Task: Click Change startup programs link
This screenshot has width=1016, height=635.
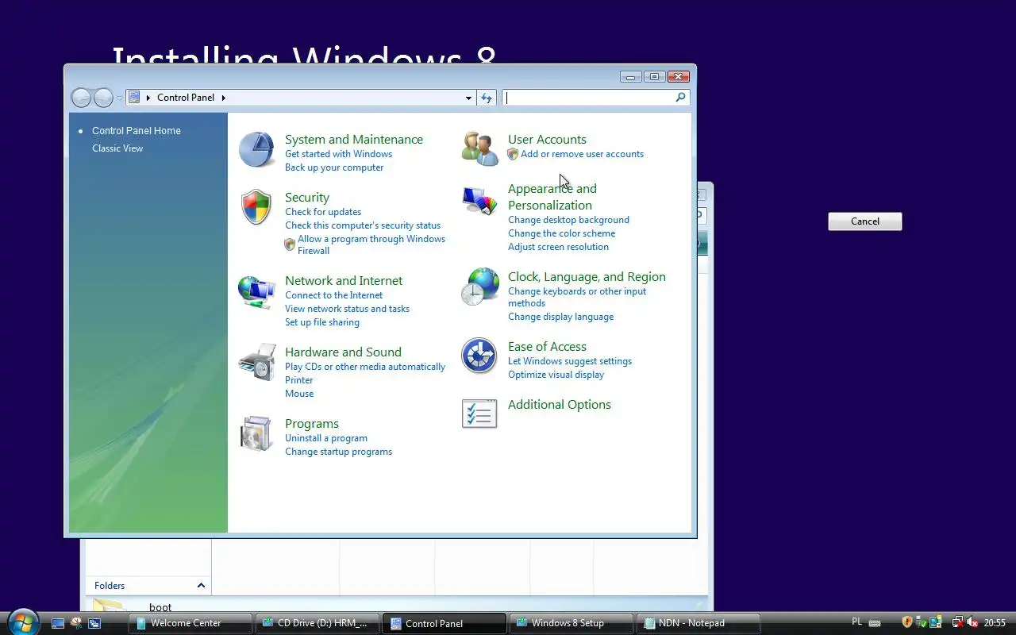Action: point(339,452)
